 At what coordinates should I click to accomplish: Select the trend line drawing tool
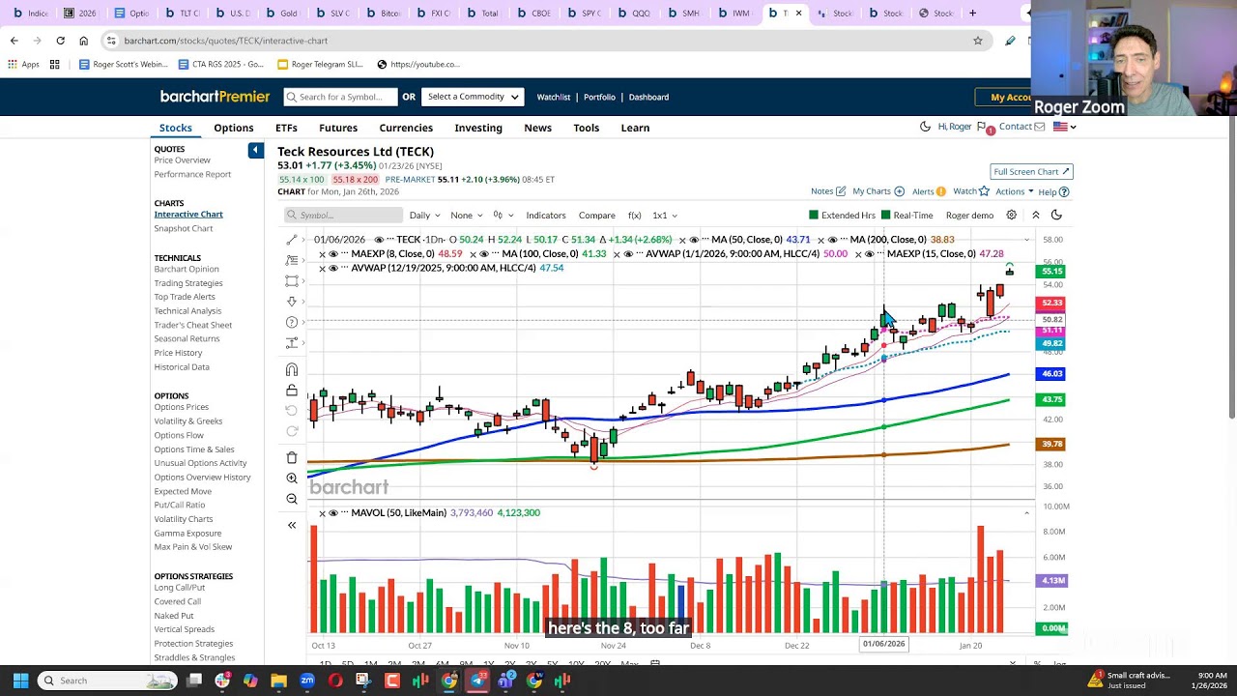292,240
